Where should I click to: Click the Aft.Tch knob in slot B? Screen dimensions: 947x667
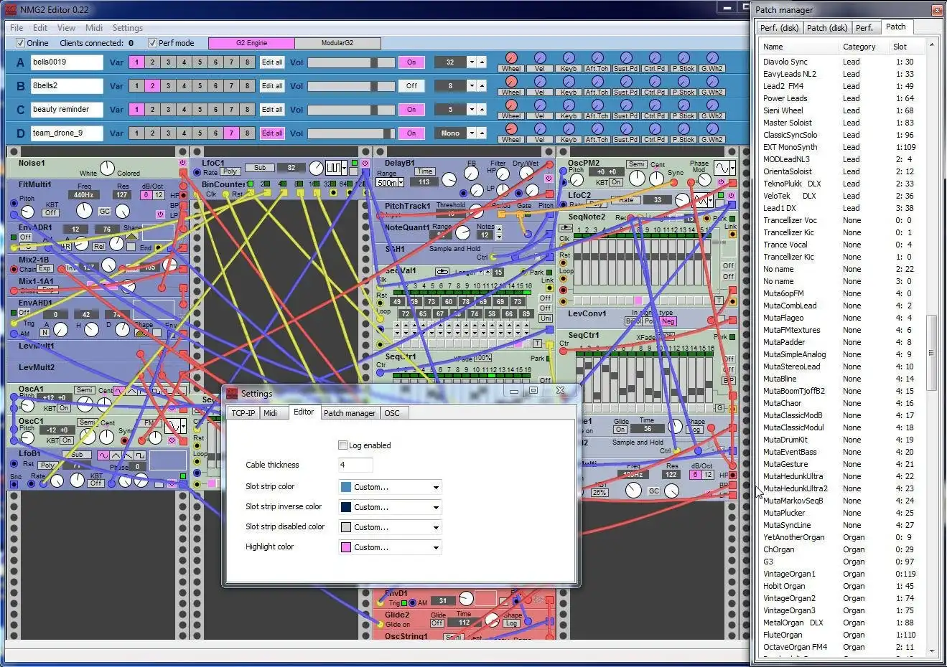tap(597, 82)
